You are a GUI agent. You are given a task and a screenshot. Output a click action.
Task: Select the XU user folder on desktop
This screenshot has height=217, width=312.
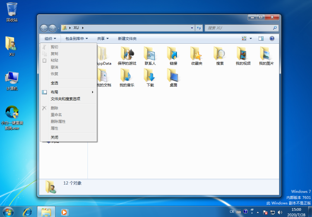12,46
